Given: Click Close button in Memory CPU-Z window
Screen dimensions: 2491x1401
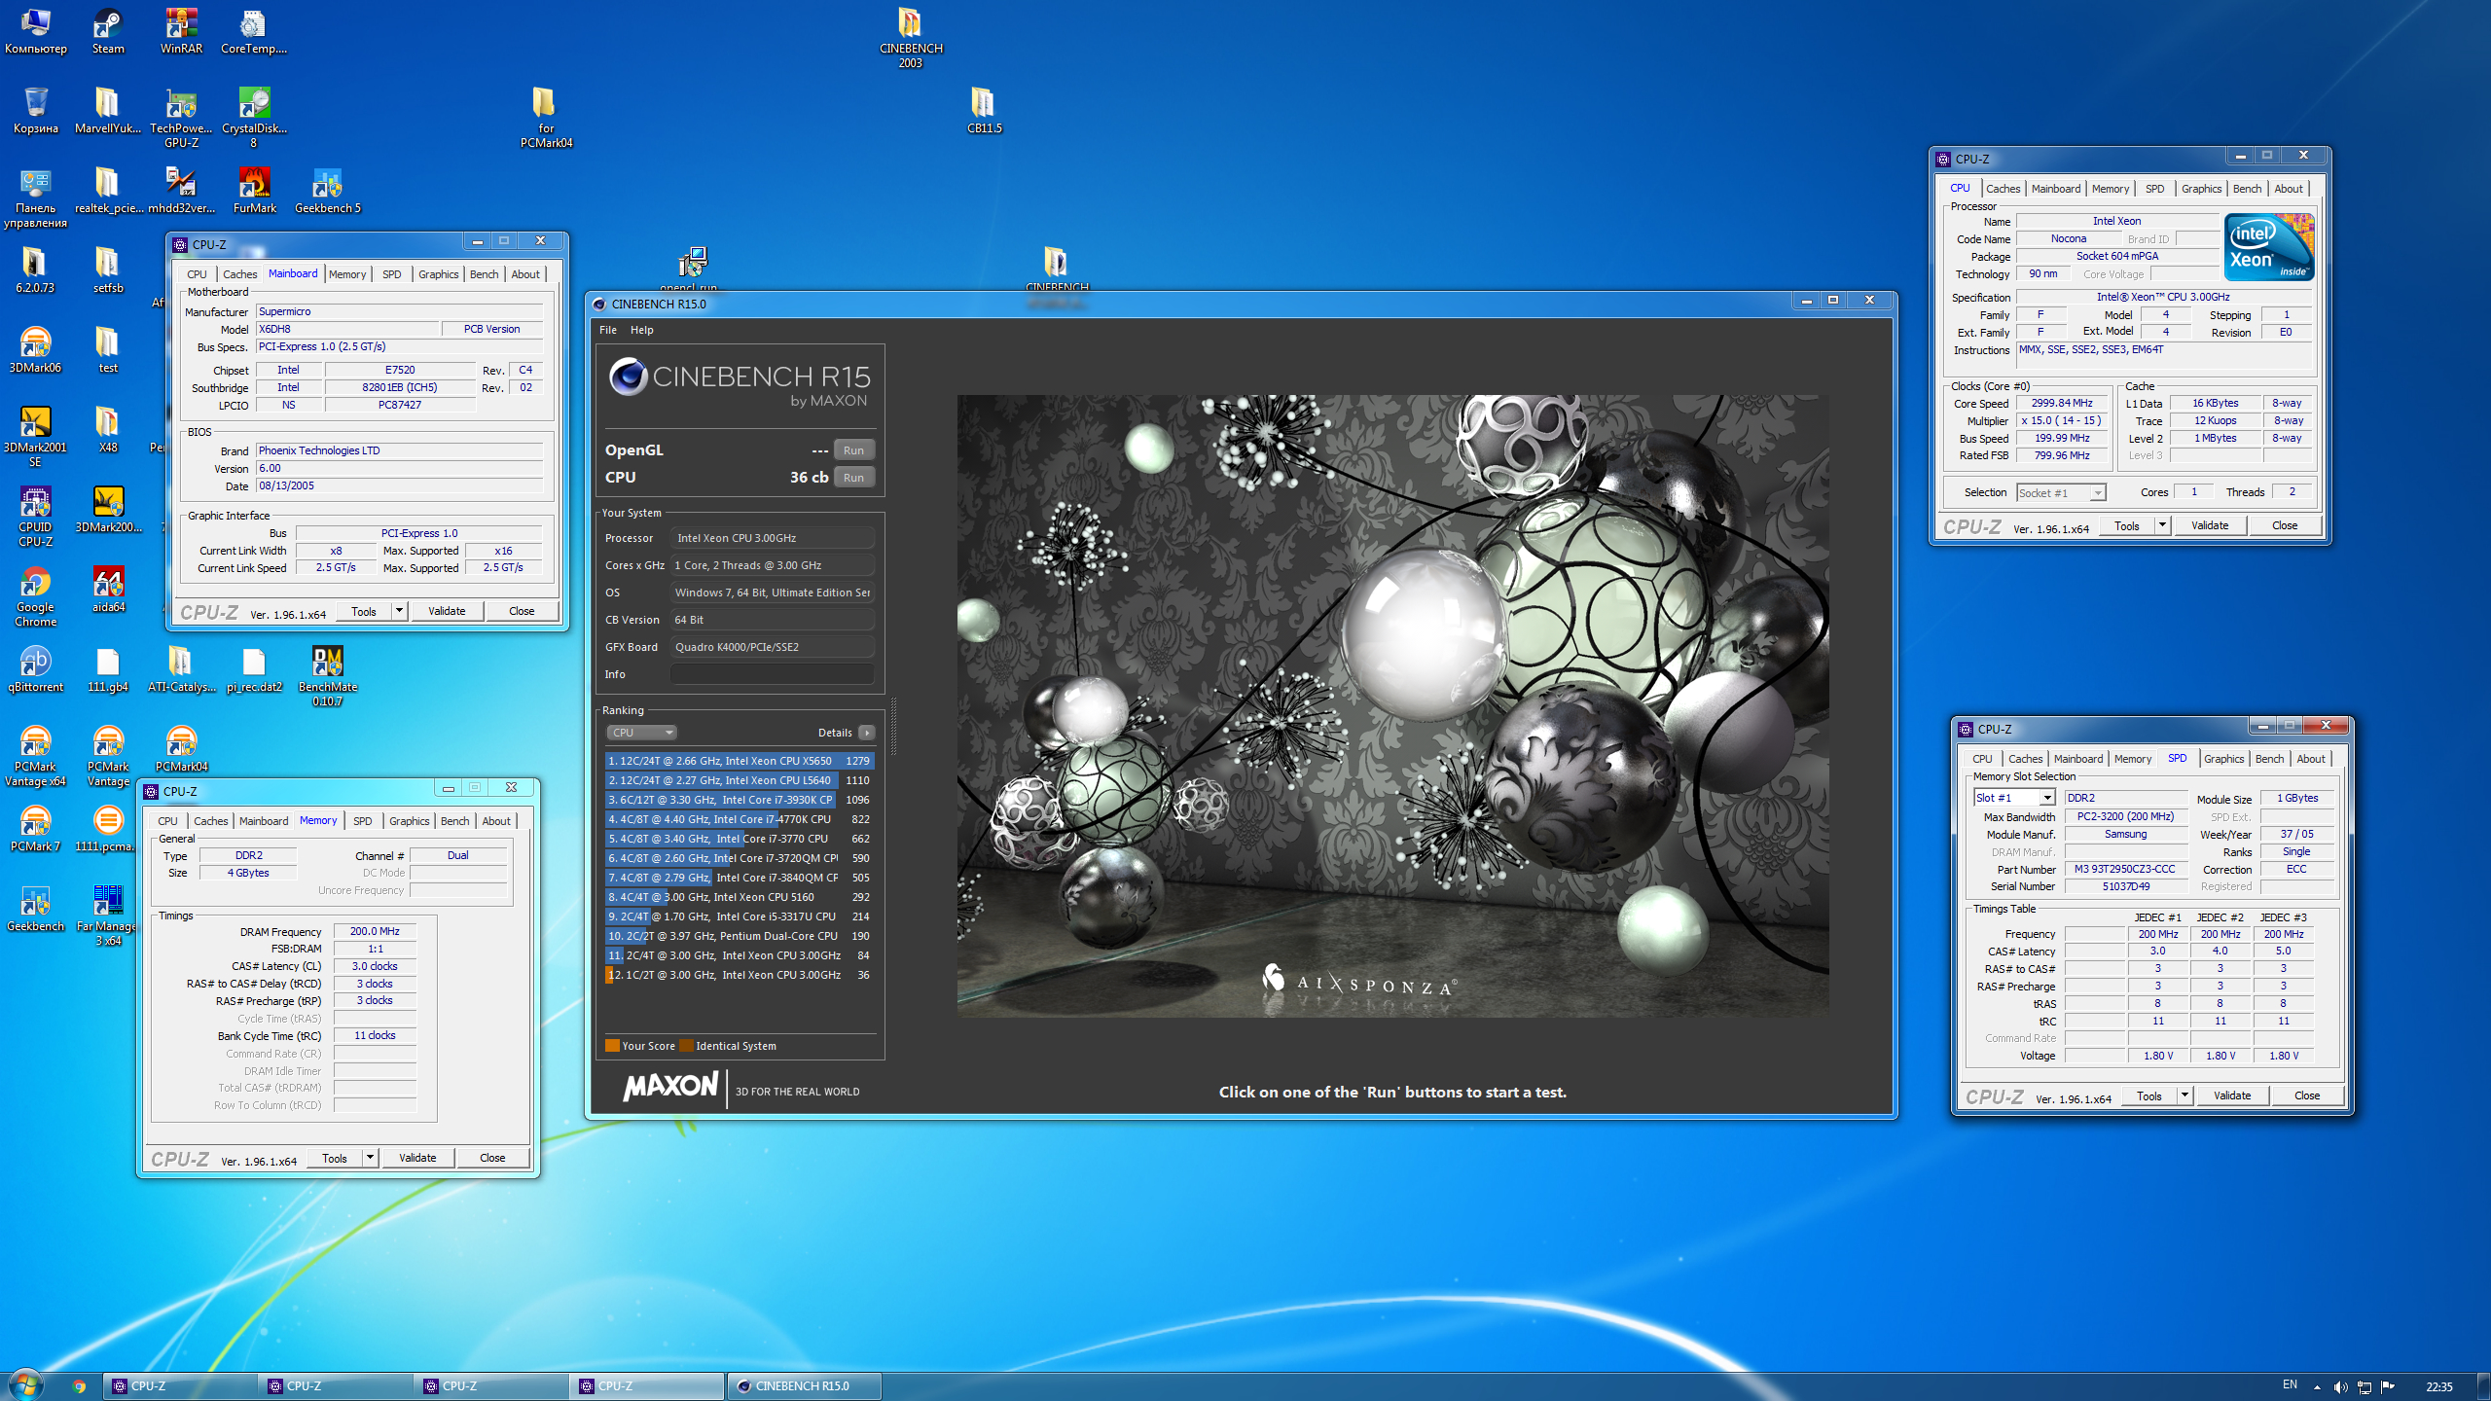Looking at the screenshot, I should click(x=492, y=1158).
